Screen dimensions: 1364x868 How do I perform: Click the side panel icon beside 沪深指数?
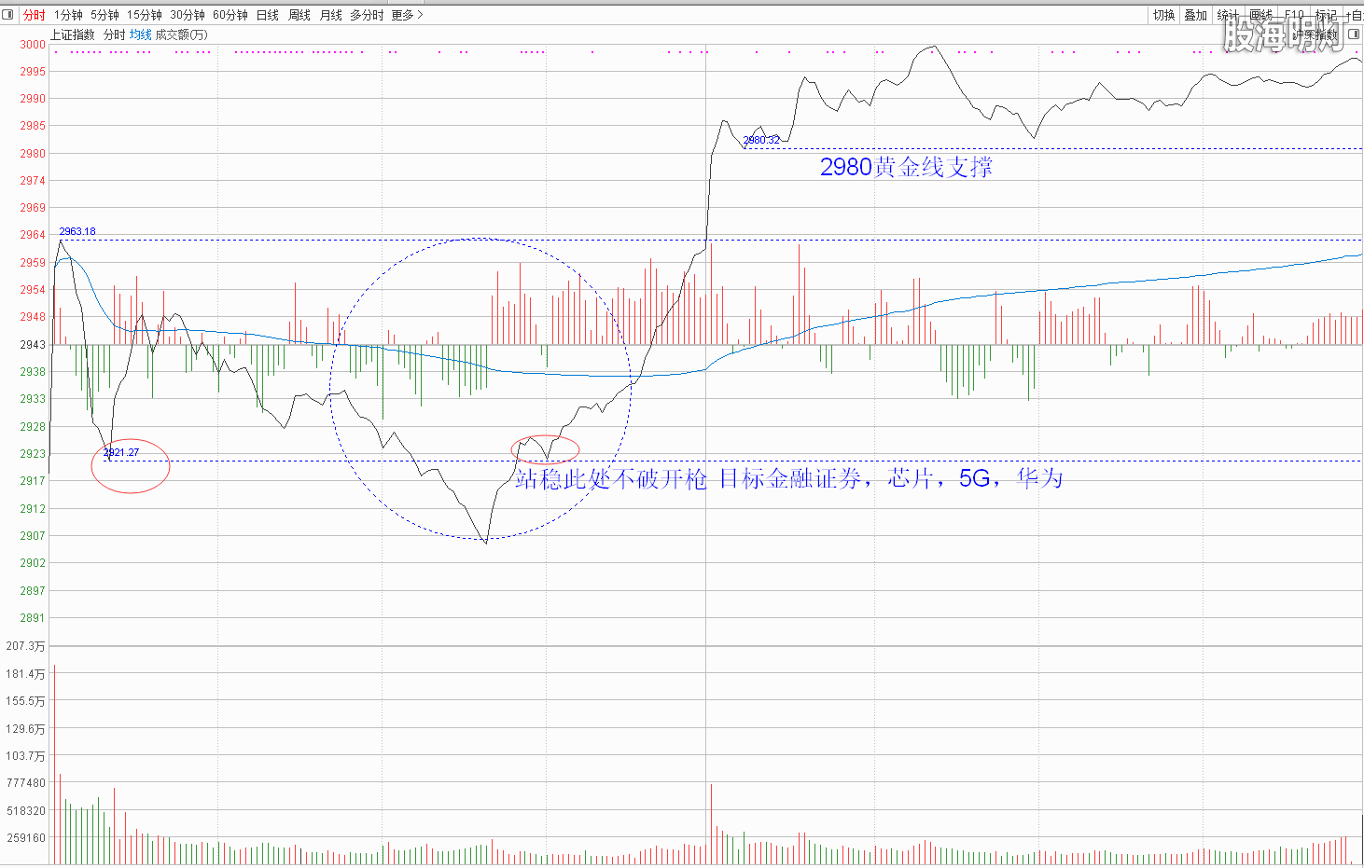tap(1355, 34)
